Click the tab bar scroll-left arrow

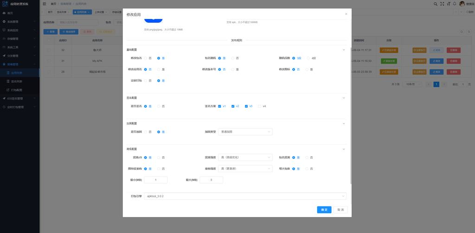tap(42, 12)
